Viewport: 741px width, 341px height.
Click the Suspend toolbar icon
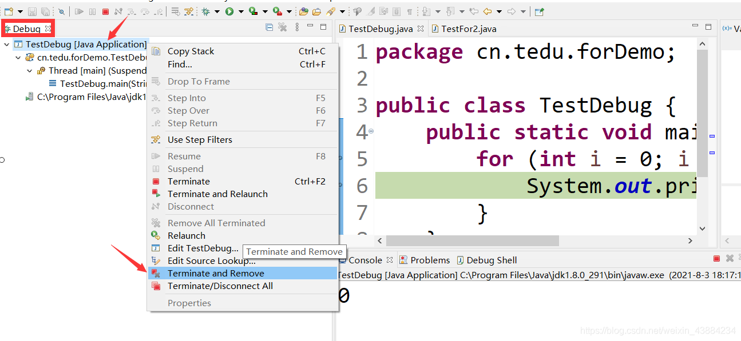point(92,11)
